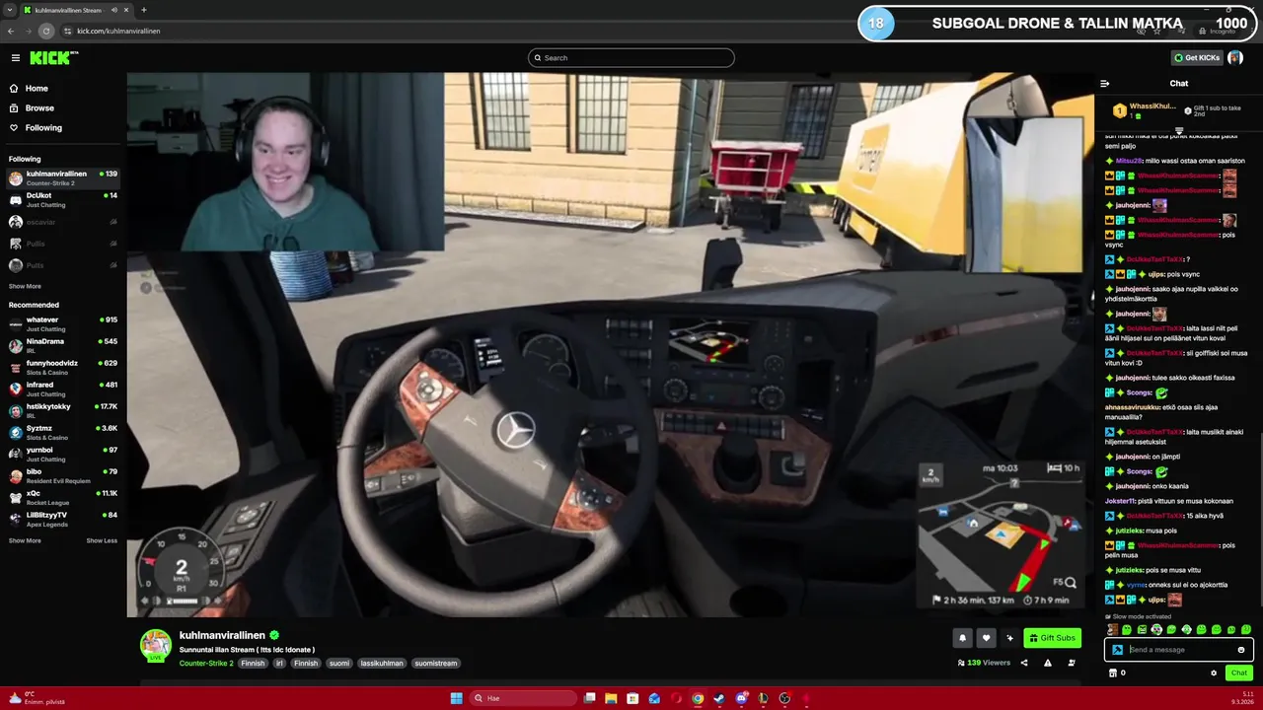Go to Home in sidebar
This screenshot has height=710, width=1263.
37,88
